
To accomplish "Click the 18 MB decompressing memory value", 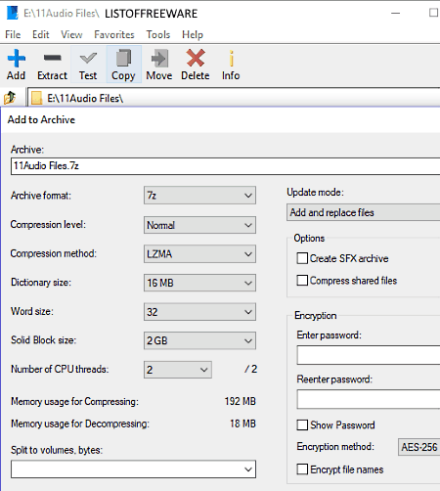I will point(242,424).
